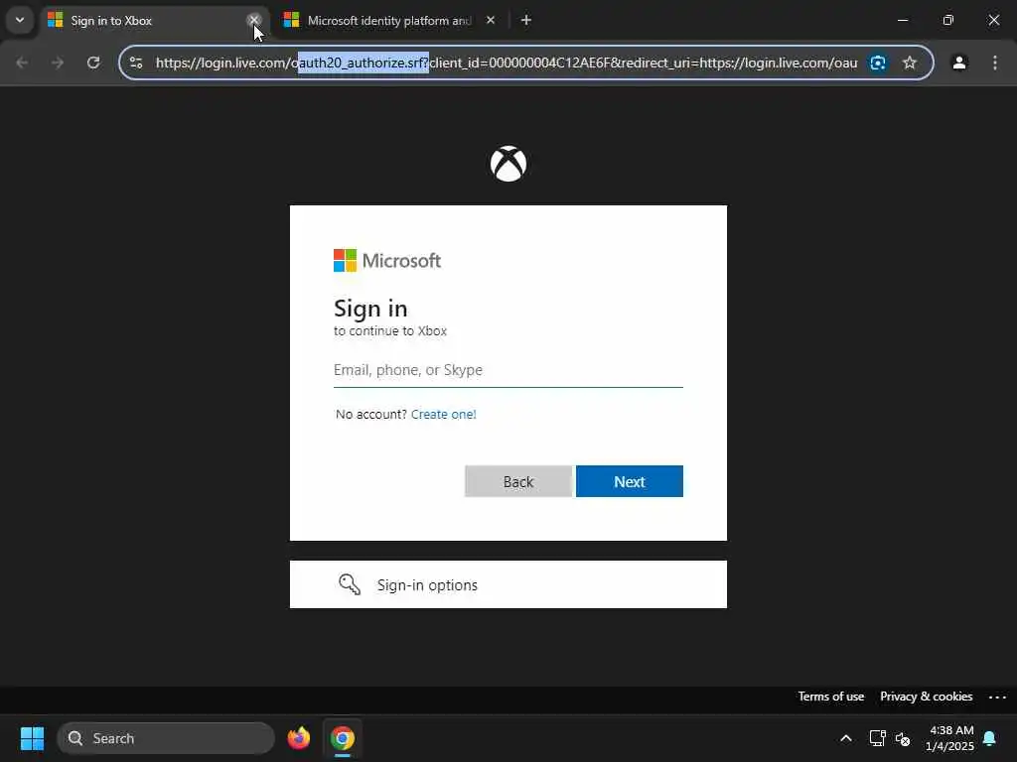Image resolution: width=1017 pixels, height=762 pixels.
Task: Follow the Create one! link
Action: (x=444, y=414)
